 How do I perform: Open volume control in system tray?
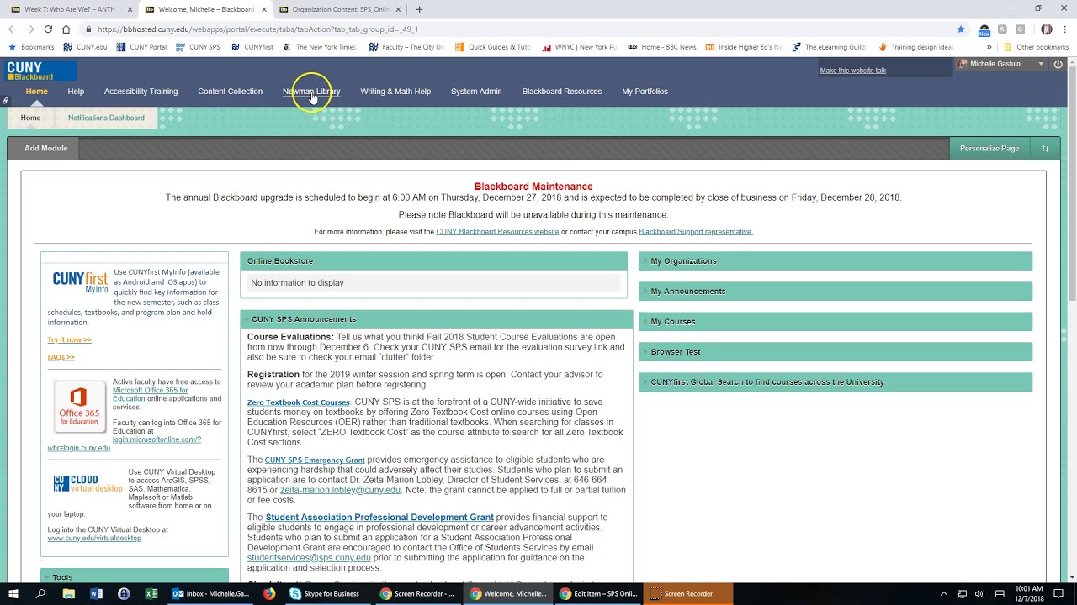pyautogui.click(x=979, y=594)
